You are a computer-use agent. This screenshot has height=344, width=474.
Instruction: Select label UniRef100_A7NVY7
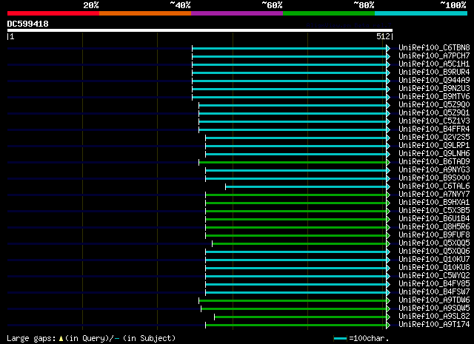(x=434, y=195)
